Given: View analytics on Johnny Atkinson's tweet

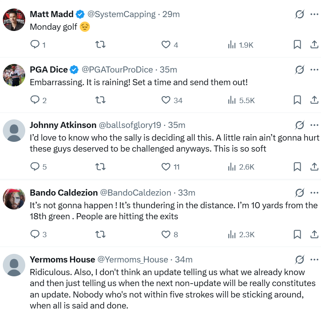Looking at the screenshot, I should 232,167.
